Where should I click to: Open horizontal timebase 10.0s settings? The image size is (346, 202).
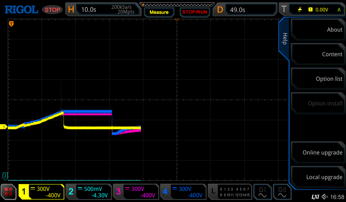point(103,9)
